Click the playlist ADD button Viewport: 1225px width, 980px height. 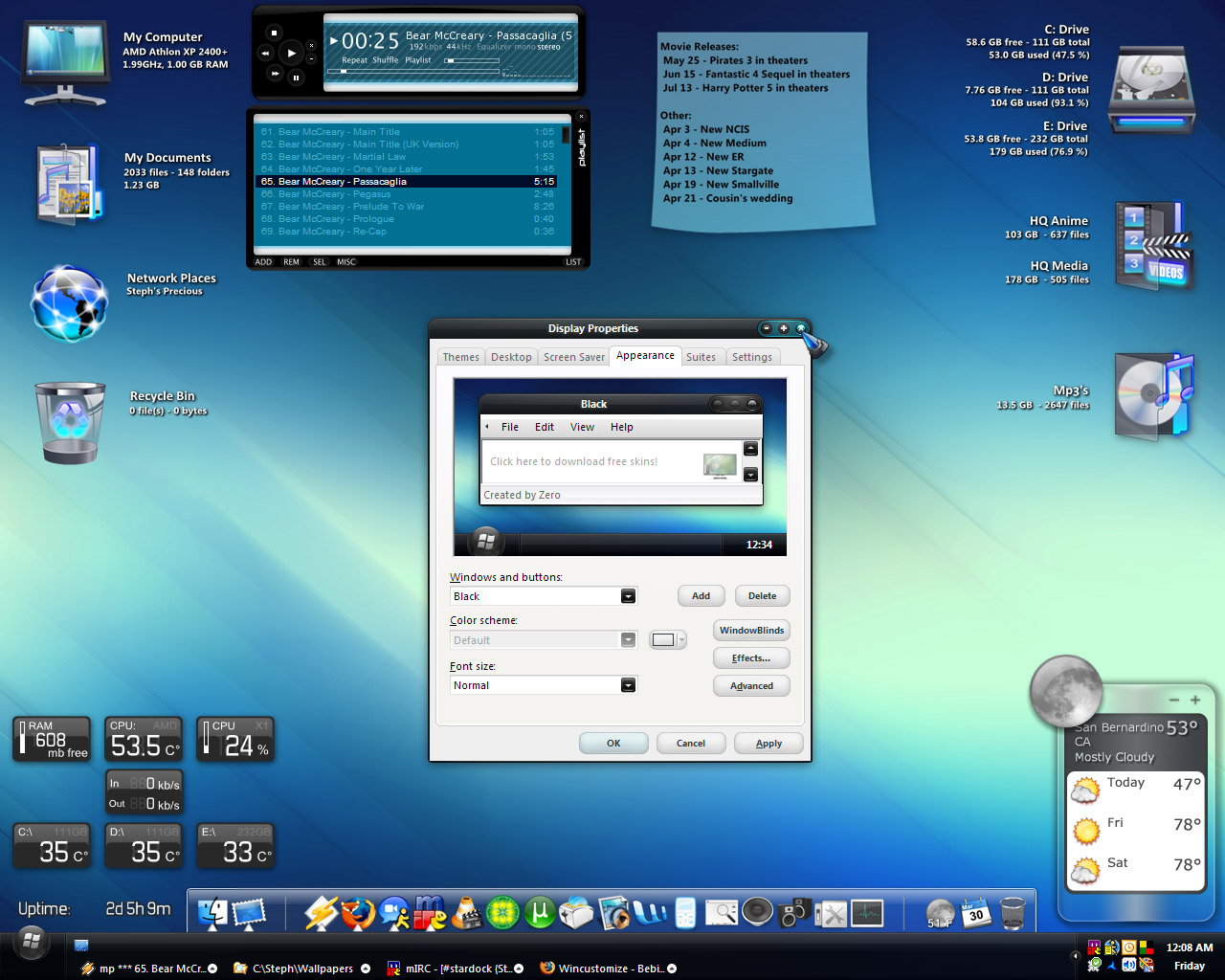click(263, 262)
